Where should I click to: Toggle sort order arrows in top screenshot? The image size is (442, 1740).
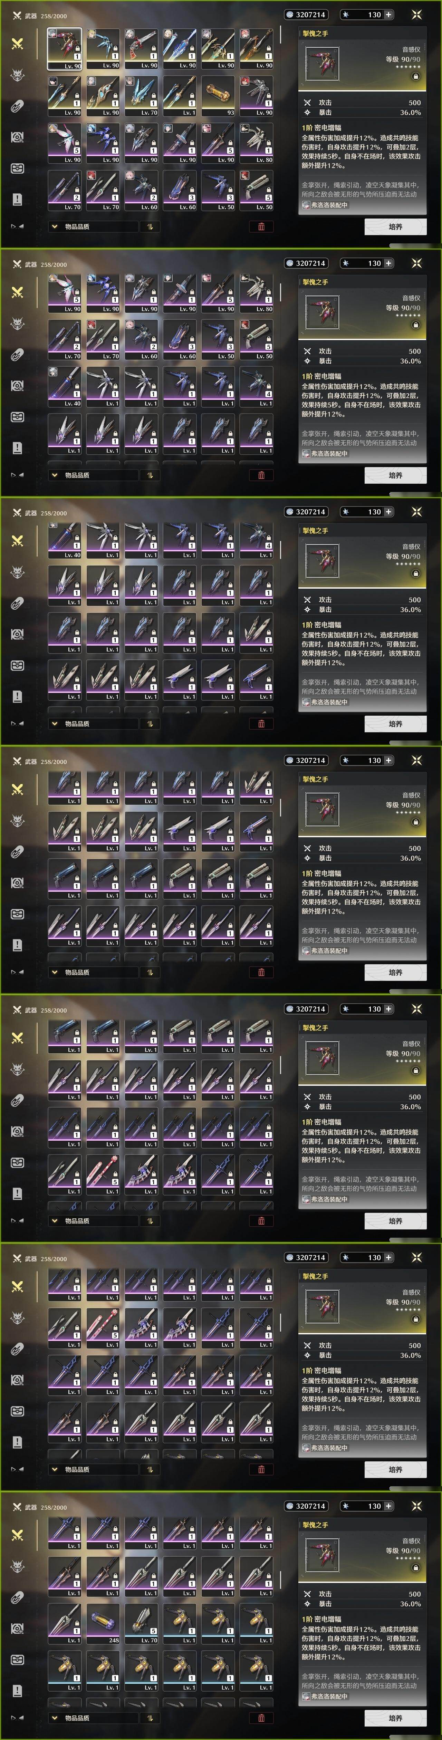coord(150,226)
